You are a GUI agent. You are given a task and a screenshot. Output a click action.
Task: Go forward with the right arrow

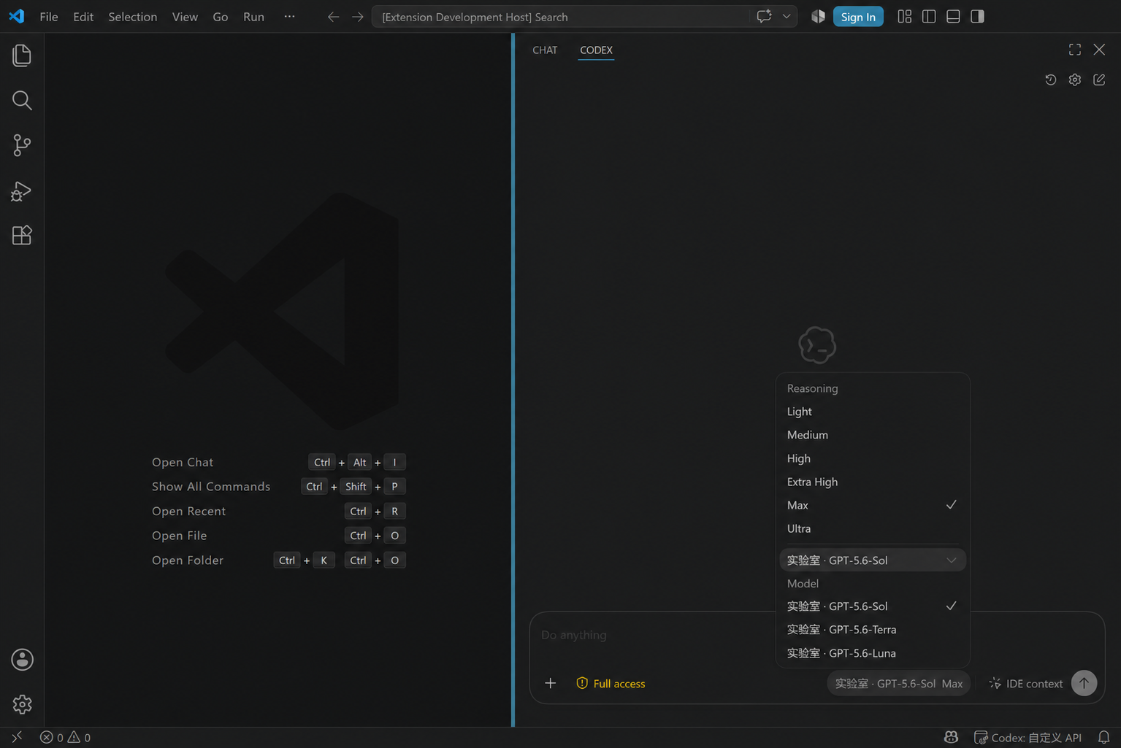357,17
